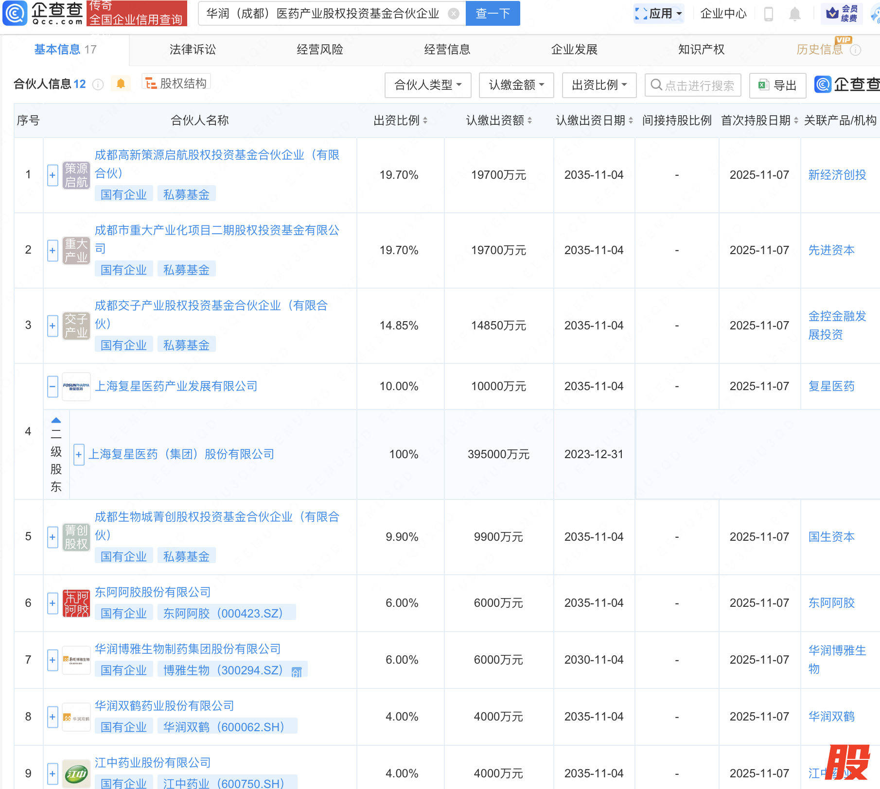Click the 江中 company logo
This screenshot has width=880, height=789.
[76, 773]
